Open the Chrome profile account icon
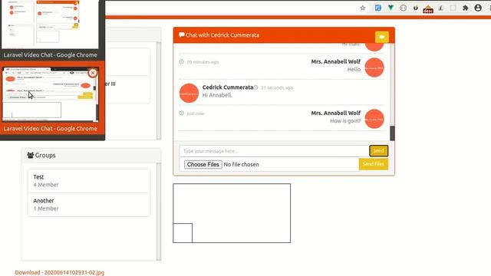Viewport: 491px width, 276px height. [x=478, y=8]
